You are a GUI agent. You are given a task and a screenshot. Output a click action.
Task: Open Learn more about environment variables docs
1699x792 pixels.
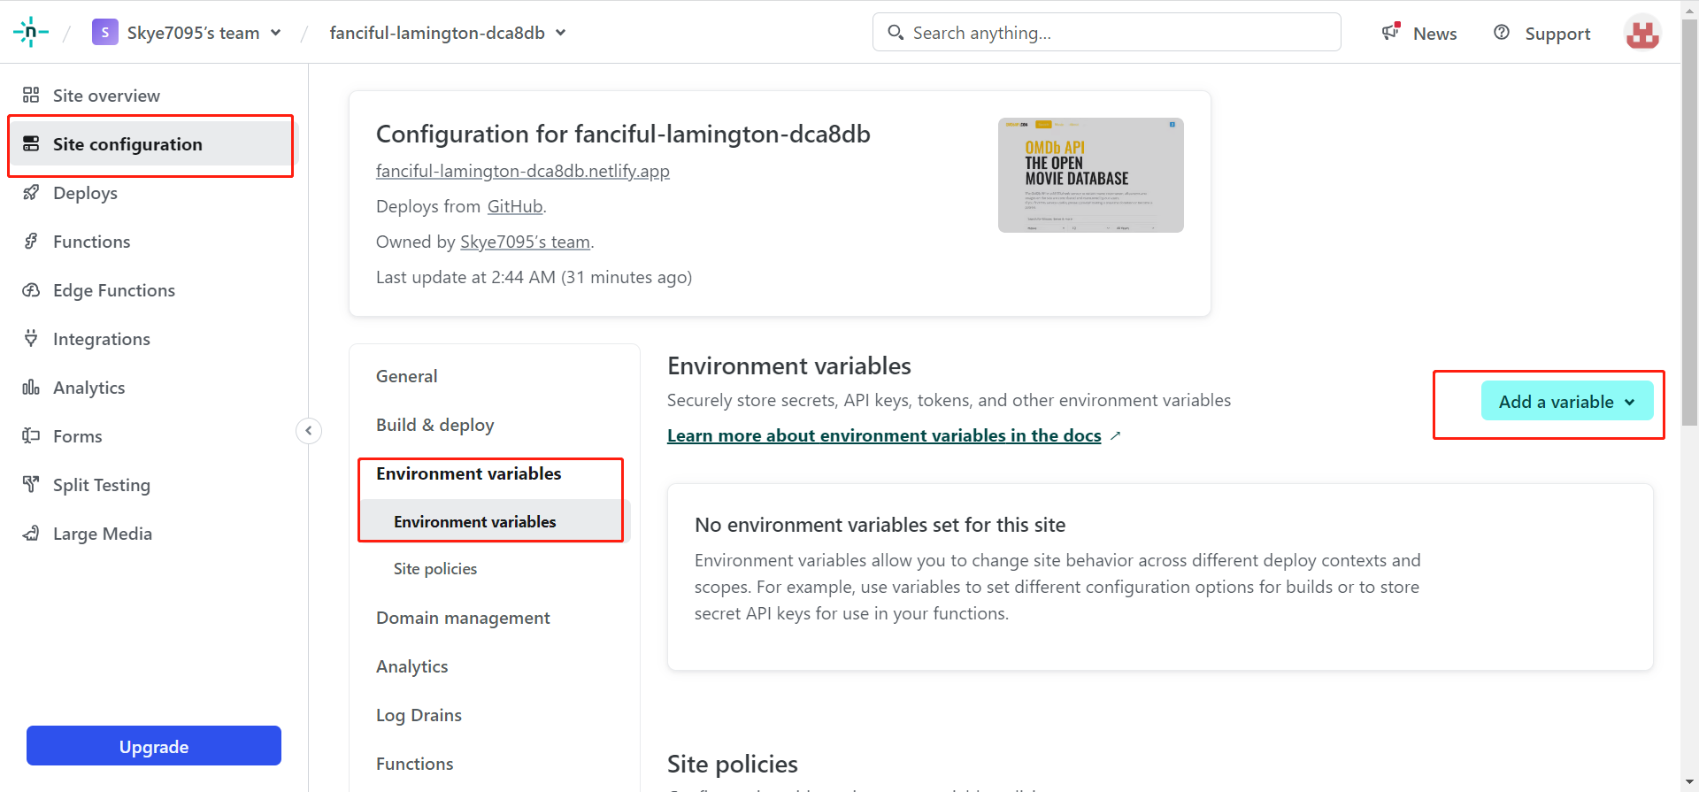click(885, 435)
